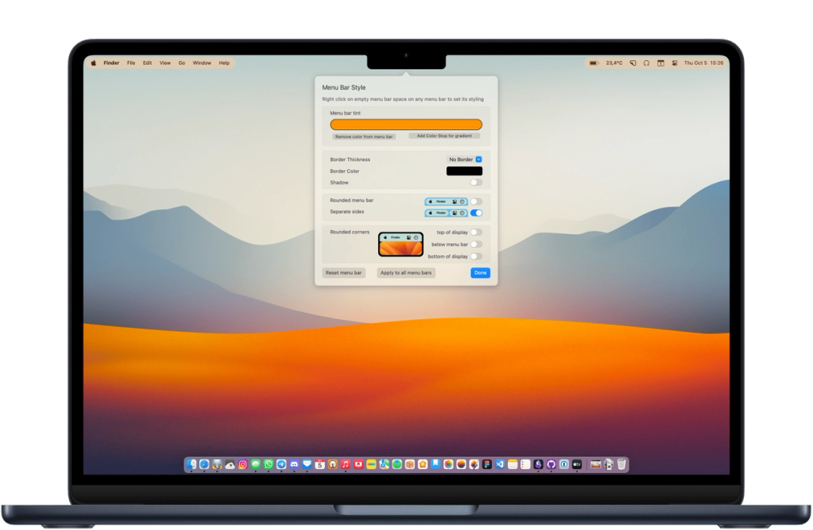The width and height of the screenshot is (813, 530).
Task: Open the Control Center icon
Action: click(675, 63)
